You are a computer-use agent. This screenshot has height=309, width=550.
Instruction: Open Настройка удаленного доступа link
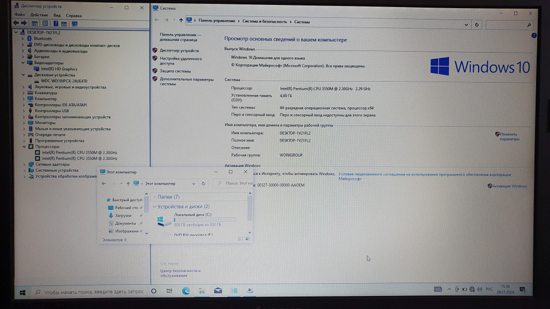point(180,61)
